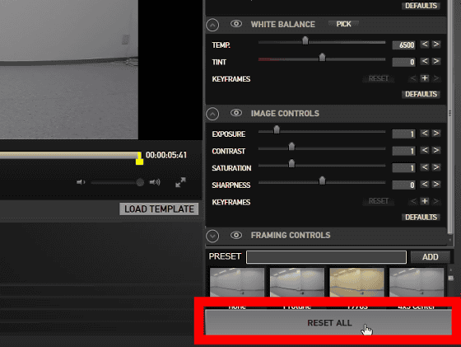461x347 pixels.
Task: Click the RESET ALL button
Action: tap(328, 322)
